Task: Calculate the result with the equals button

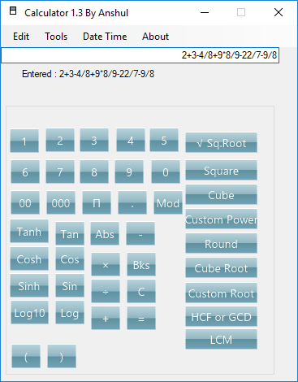Action: (141, 318)
